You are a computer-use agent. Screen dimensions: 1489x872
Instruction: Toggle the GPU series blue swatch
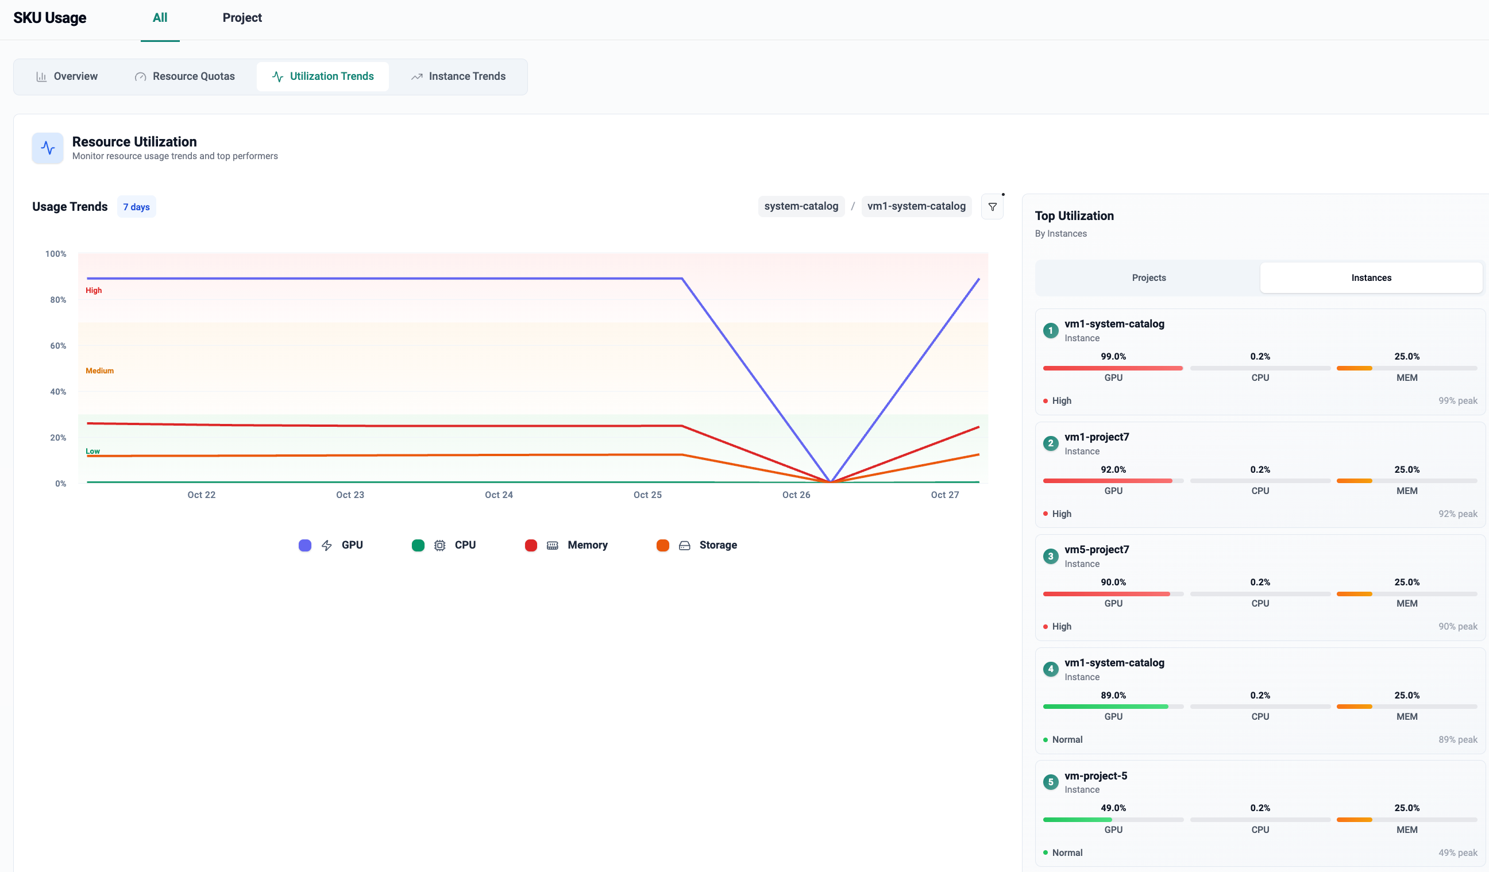pos(305,545)
